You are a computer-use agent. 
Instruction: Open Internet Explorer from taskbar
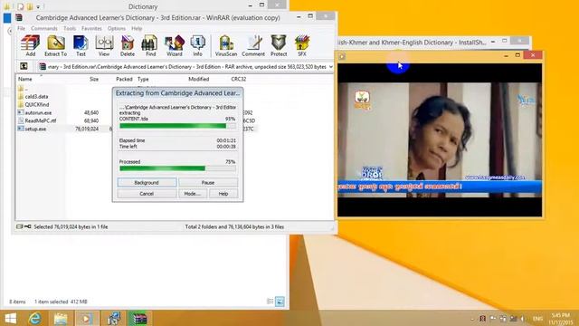click(35, 318)
